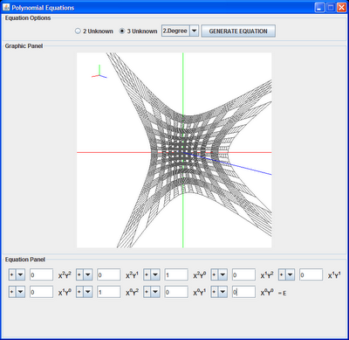Click the X²Y⁰ coefficient input field
This screenshot has height=340, width=349.
tap(176, 274)
